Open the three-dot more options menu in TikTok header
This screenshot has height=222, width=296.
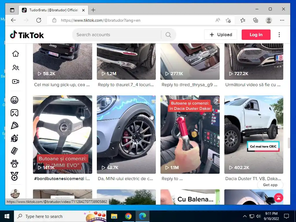(x=279, y=35)
